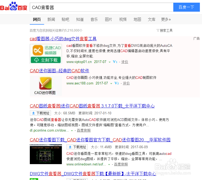The height and width of the screenshot is (180, 202).
Task: Click the search box containing CAD查看器
Action: point(102,7)
